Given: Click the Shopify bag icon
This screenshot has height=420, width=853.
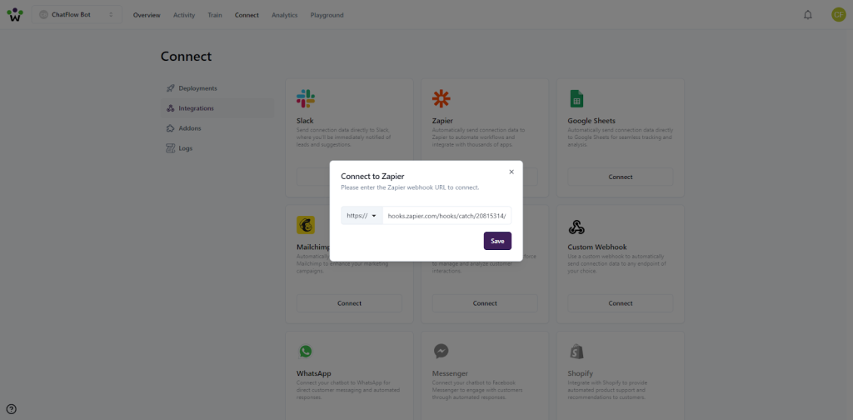Looking at the screenshot, I should coord(576,352).
